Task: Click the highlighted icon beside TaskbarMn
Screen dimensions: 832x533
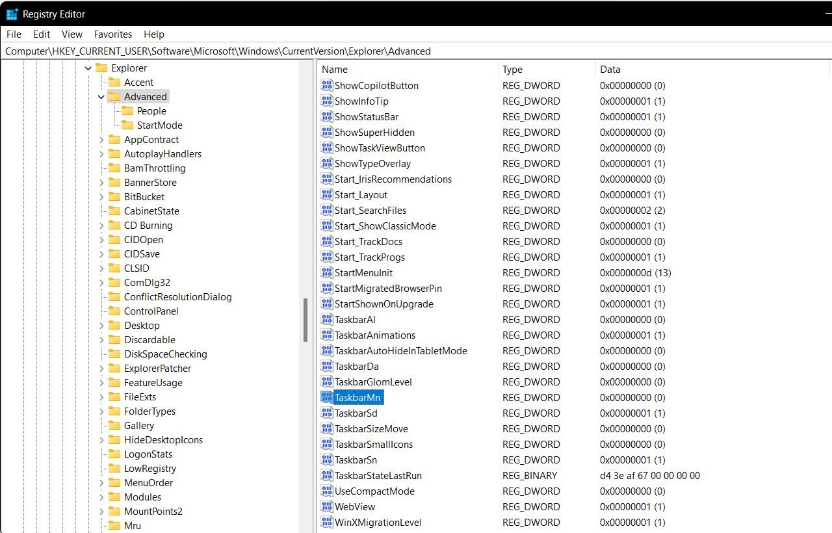Action: [326, 397]
